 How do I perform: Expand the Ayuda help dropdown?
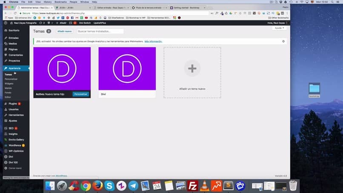click(x=279, y=28)
